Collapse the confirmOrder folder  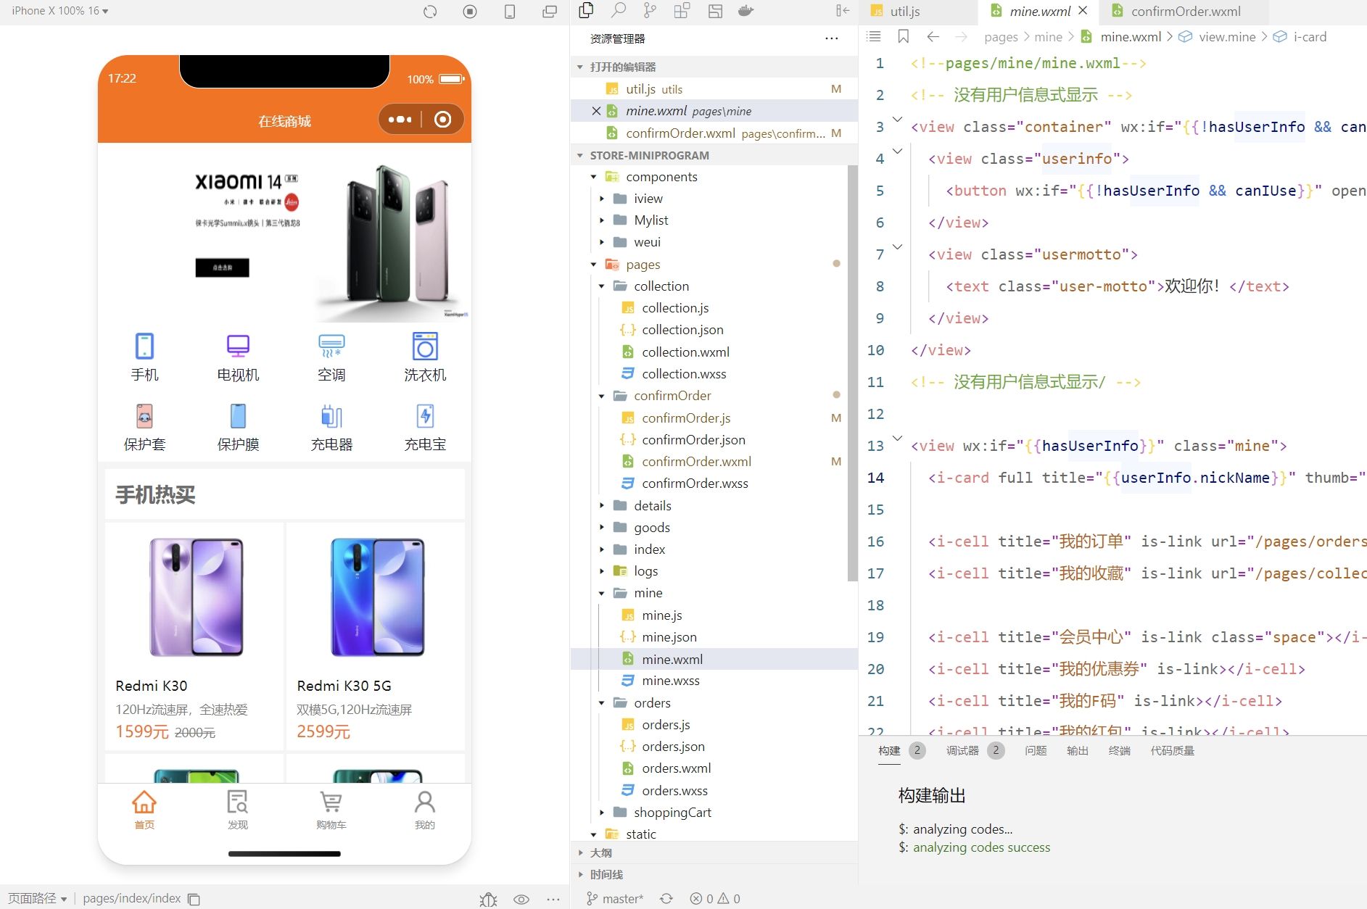point(602,396)
